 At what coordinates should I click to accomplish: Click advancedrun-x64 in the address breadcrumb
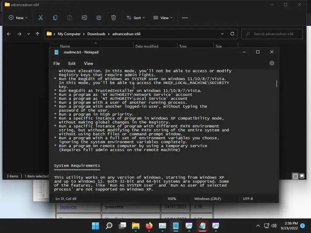pyautogui.click(x=126, y=34)
